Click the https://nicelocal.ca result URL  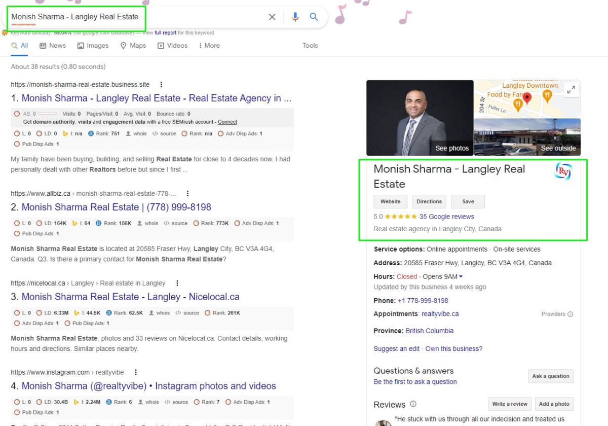pyautogui.click(x=88, y=283)
